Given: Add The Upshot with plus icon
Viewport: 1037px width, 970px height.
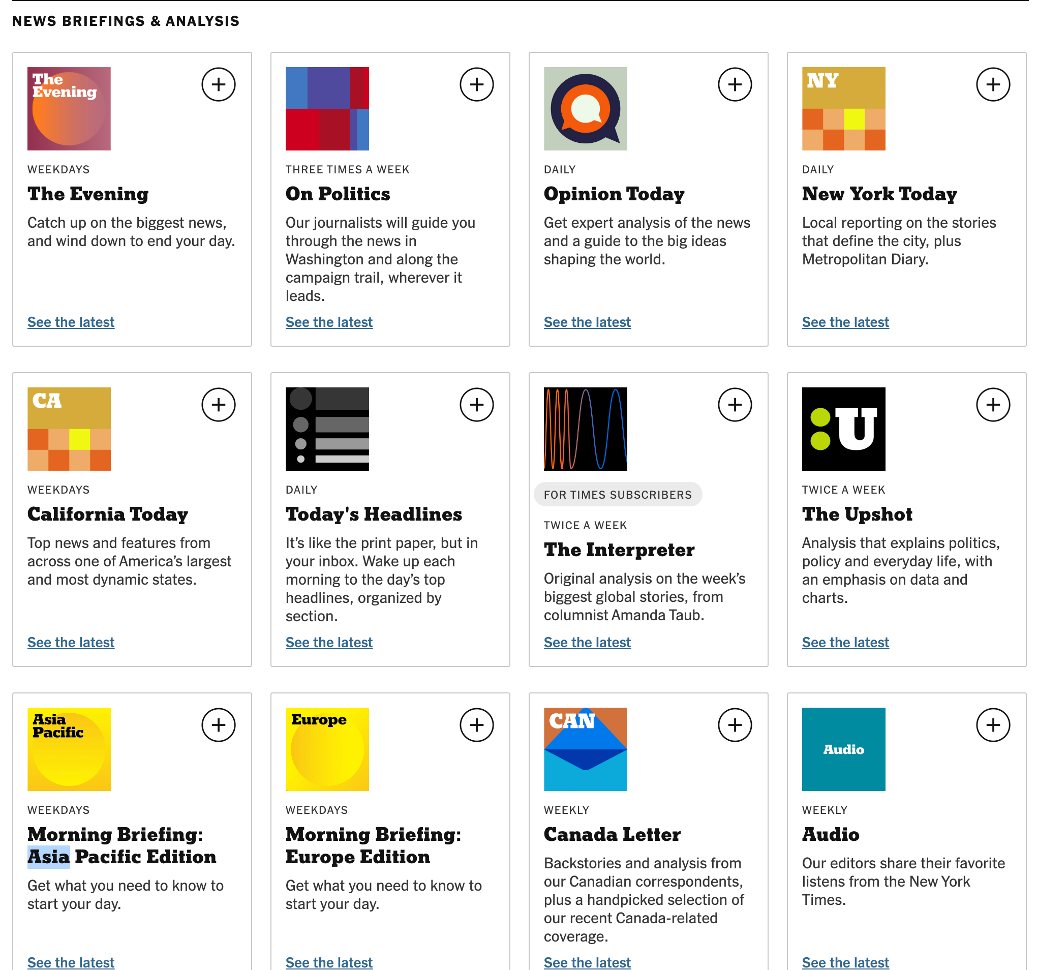Looking at the screenshot, I should click(993, 405).
